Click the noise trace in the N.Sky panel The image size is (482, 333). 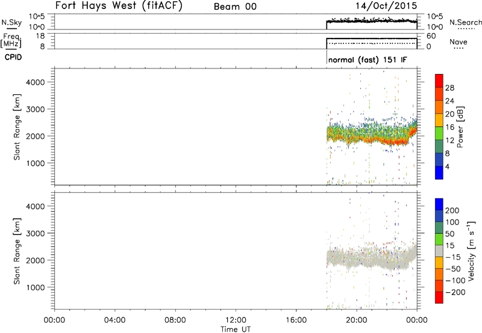(x=372, y=21)
